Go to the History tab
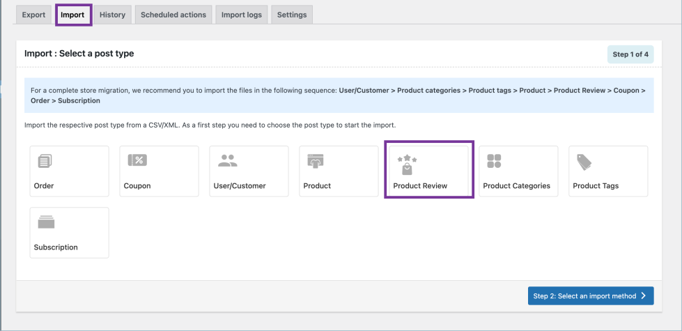Viewport: 682px width, 331px height. (112, 15)
